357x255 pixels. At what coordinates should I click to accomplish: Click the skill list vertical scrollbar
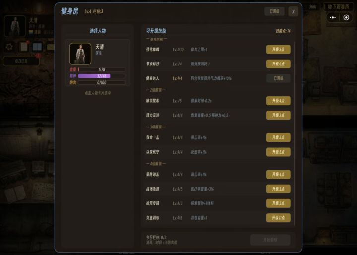[294, 133]
